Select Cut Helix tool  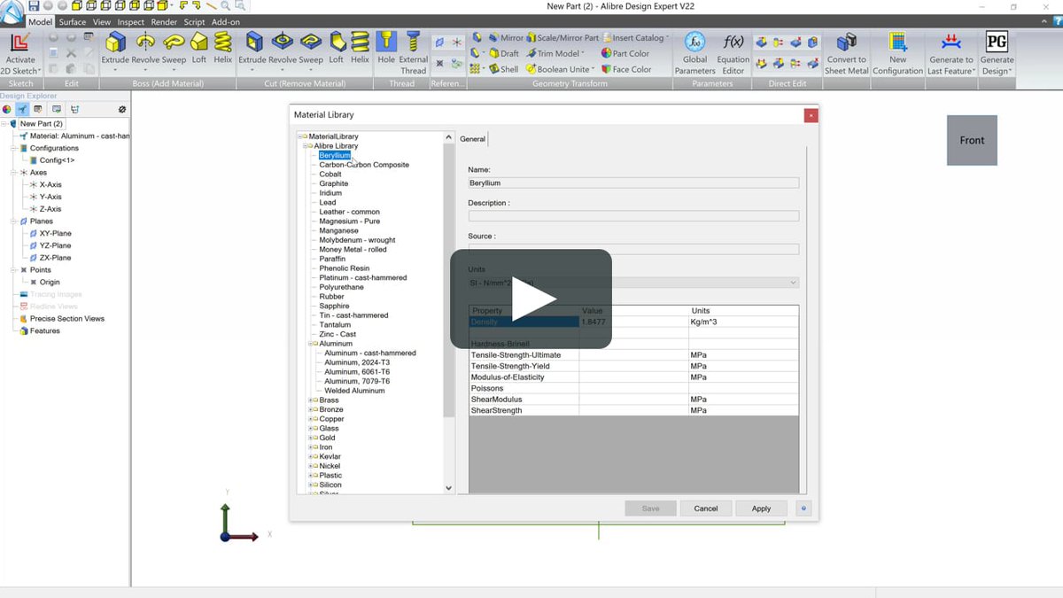pyautogui.click(x=360, y=49)
